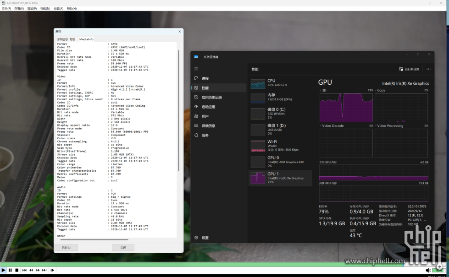Open 进程 (Processes) page in Task Manager
449x277 pixels.
coord(205,78)
